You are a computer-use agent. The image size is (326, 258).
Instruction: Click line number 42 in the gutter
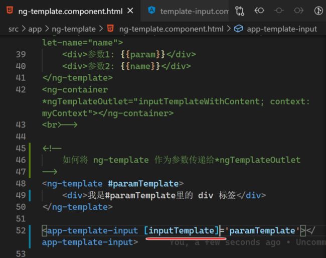[x=21, y=90]
